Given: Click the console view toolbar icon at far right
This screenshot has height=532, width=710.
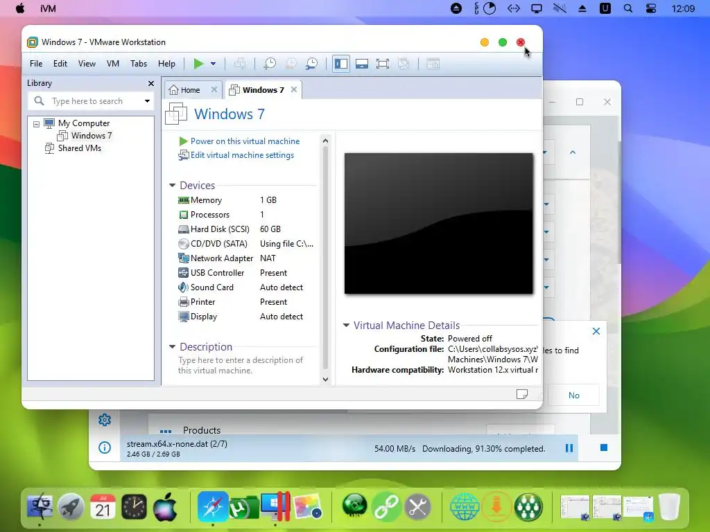Looking at the screenshot, I should tap(433, 64).
